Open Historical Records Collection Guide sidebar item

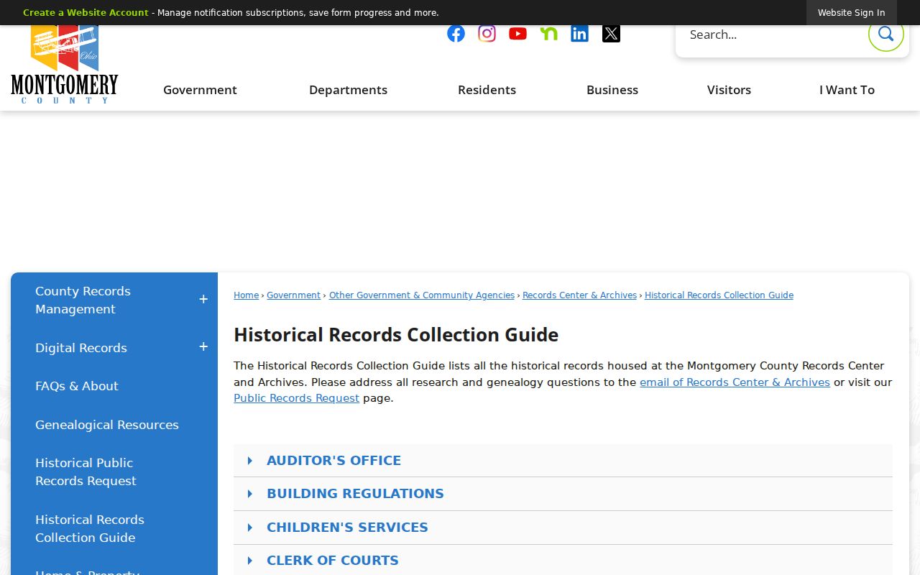(90, 528)
